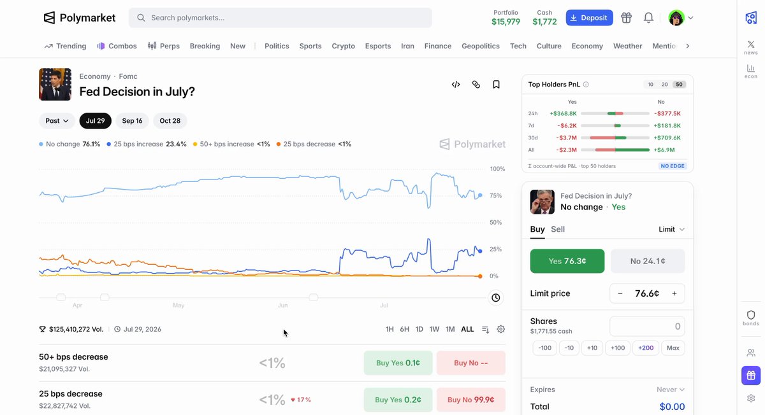Click the Deposit button
The height and width of the screenshot is (415, 765).
(590, 18)
